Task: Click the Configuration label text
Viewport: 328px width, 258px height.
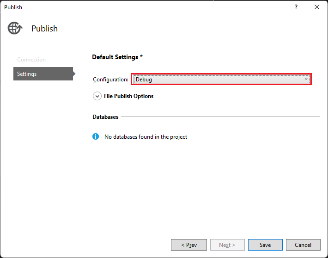Action: 110,80
